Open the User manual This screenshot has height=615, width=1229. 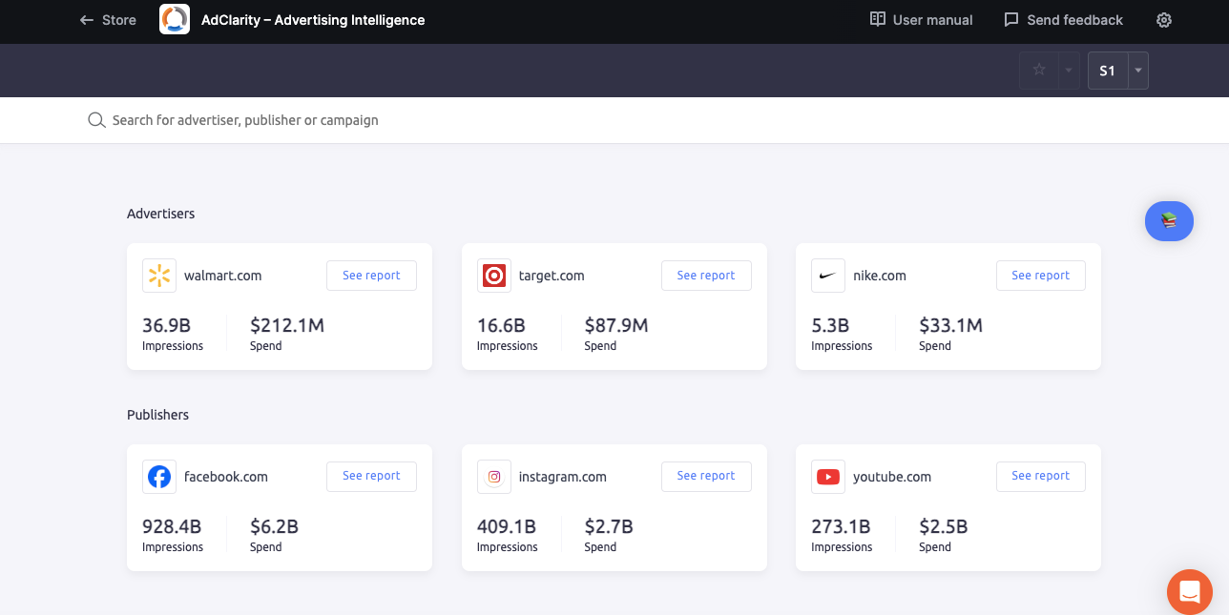[921, 20]
